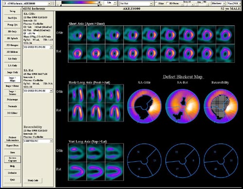Open the Study Info button

coord(33,180)
